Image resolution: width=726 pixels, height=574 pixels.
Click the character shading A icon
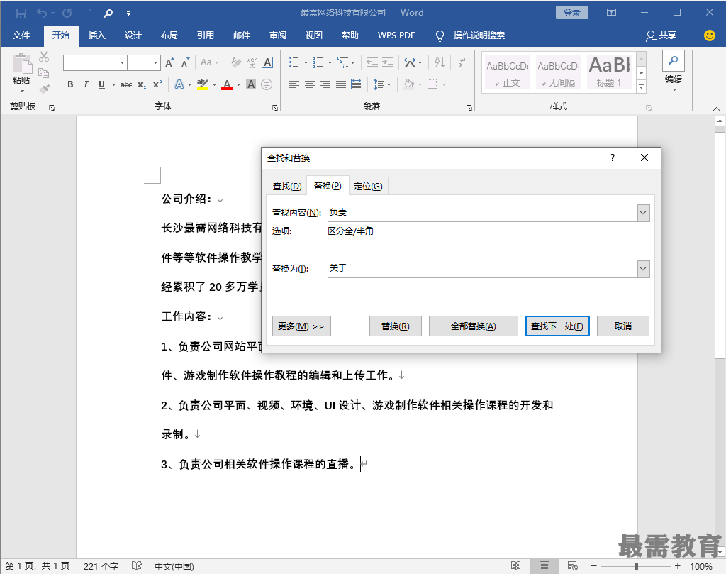251,84
